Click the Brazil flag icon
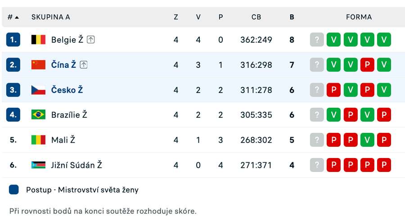Image resolution: width=405 pixels, height=220 pixels. tap(38, 114)
